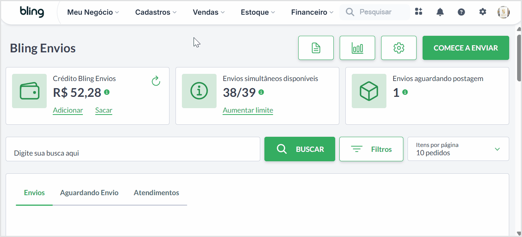Click the COMECE A ENVIAR button
This screenshot has width=522, height=237.
466,48
